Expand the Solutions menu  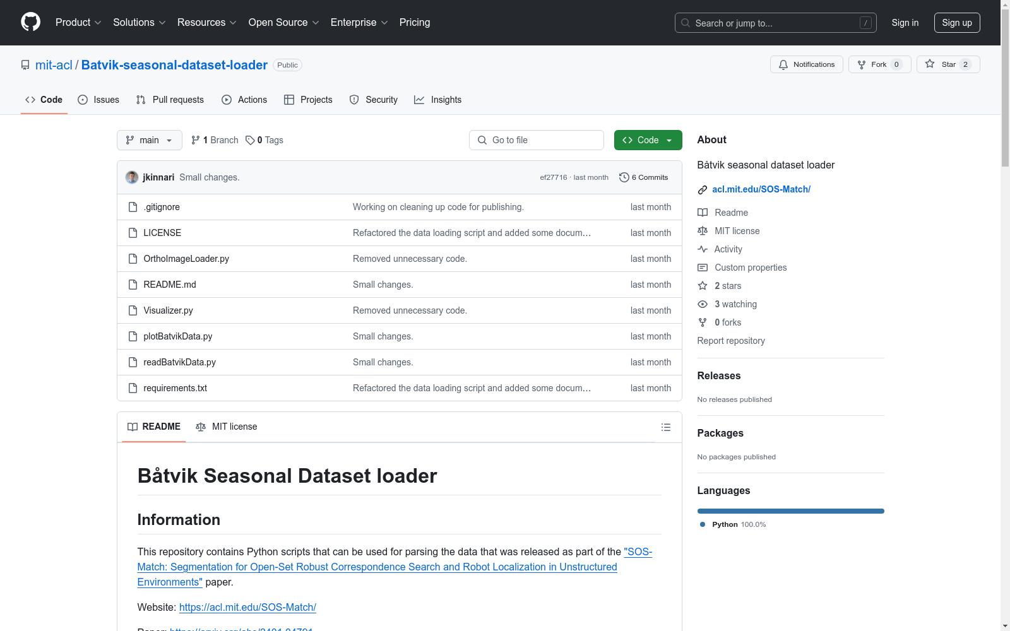click(140, 23)
